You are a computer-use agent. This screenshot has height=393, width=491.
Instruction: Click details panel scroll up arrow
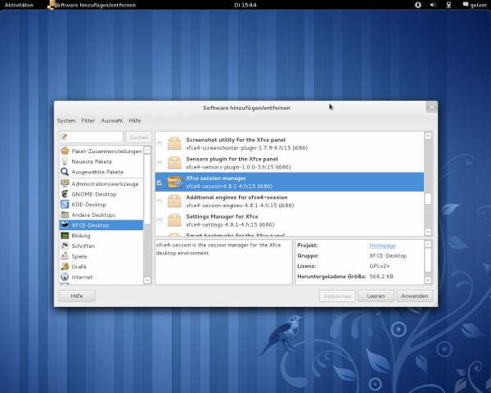click(428, 244)
